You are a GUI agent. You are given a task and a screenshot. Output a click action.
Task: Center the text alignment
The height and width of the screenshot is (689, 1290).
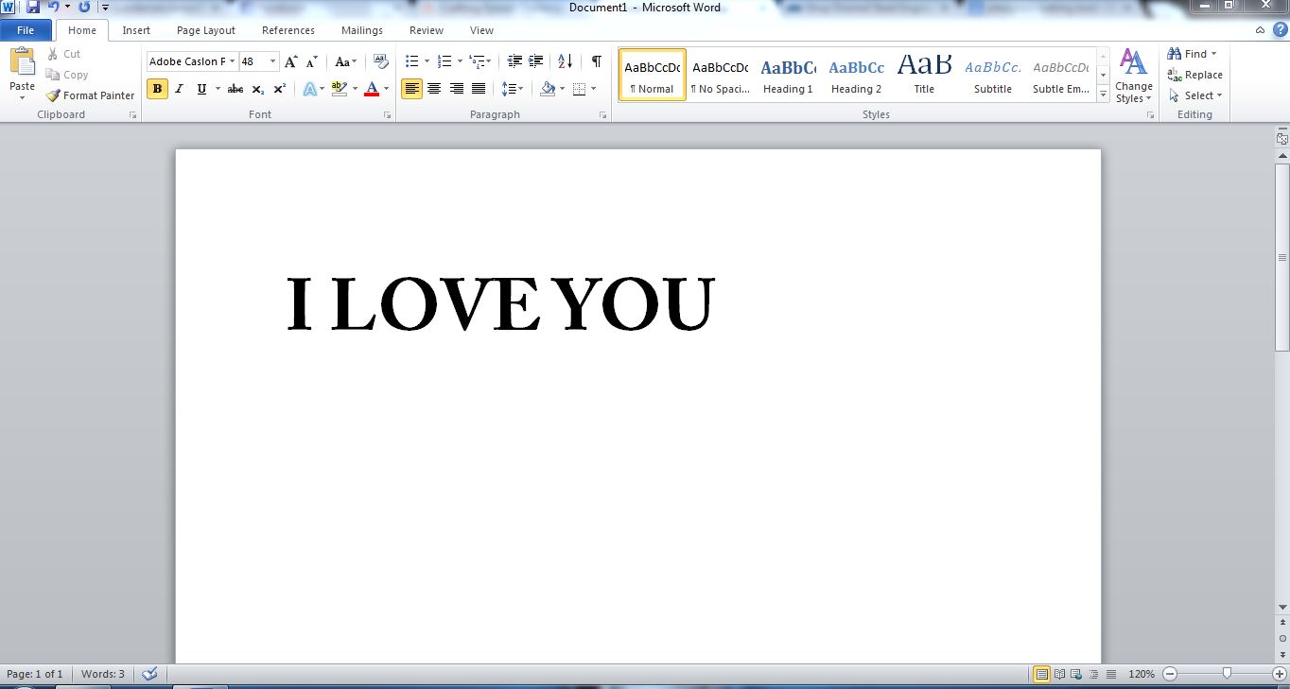tap(434, 89)
